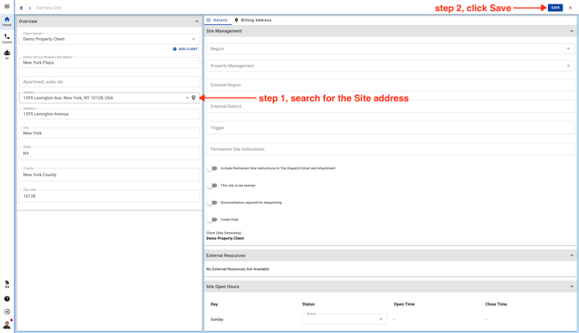Toggle Include Permanent Site Instructions to Trip Dispatch
The width and height of the screenshot is (579, 333).
(x=212, y=168)
